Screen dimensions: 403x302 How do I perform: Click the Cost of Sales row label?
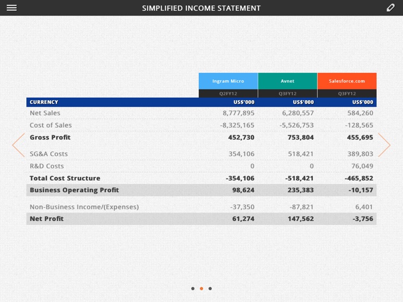click(51, 125)
